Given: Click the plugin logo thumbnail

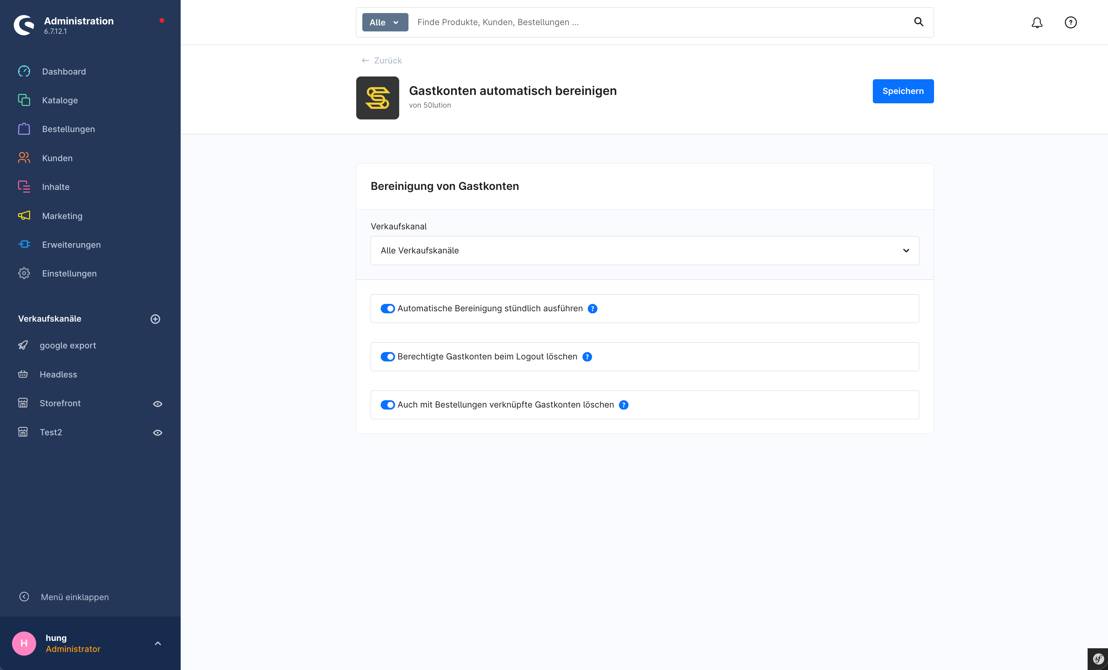Looking at the screenshot, I should [377, 98].
